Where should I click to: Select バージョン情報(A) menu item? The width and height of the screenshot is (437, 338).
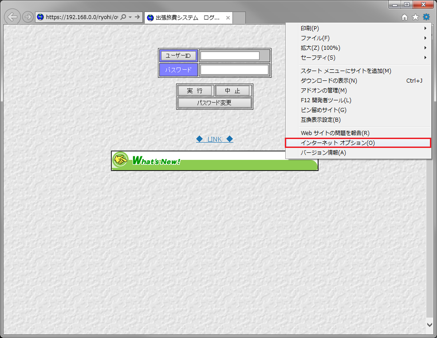(x=358, y=153)
